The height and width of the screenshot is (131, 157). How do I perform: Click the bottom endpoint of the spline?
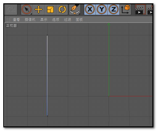[47, 116]
